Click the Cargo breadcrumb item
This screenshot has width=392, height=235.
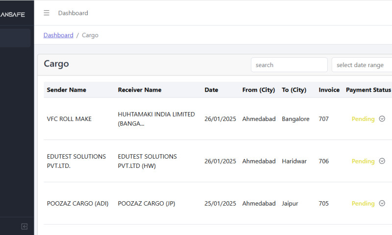point(90,35)
